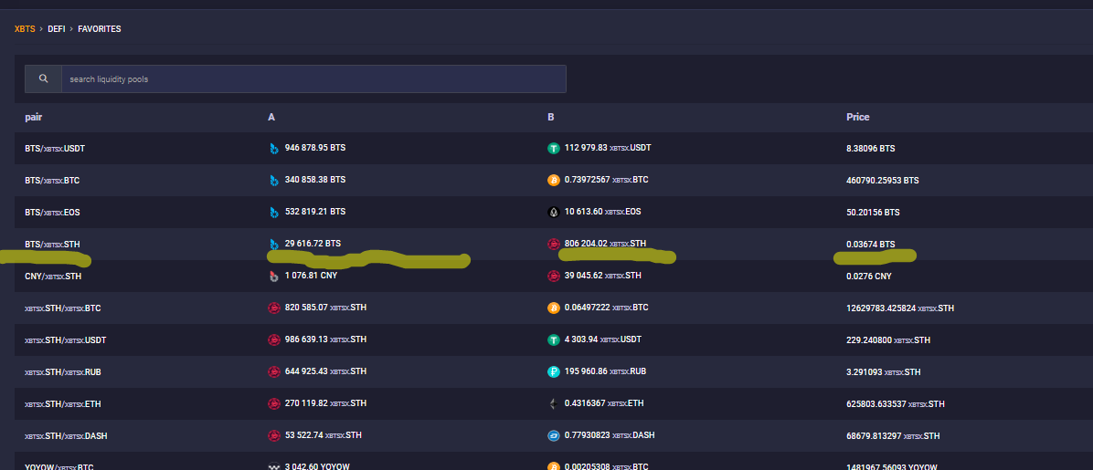Select the 0.73972567 XBTSX.BTC amount

[607, 180]
